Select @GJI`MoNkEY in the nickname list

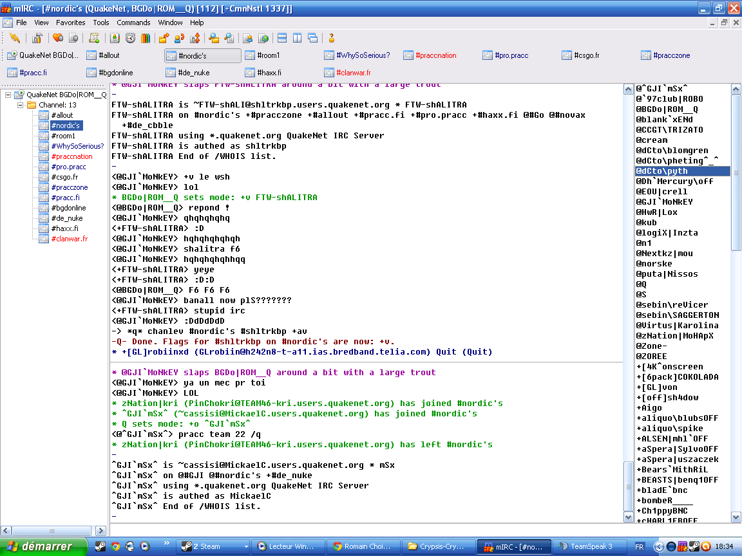[665, 201]
